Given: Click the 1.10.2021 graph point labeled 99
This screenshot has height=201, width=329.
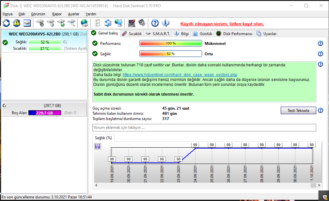Looking at the screenshot, I should click(312, 148).
